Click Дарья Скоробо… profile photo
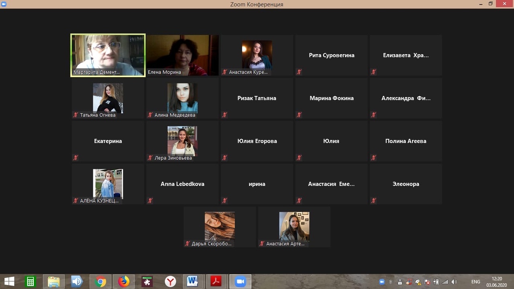 click(220, 226)
